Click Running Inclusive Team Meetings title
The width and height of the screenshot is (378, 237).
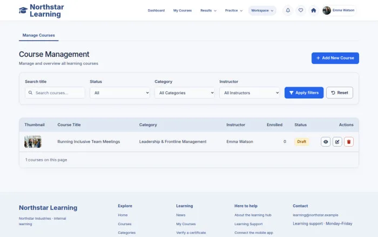point(89,142)
